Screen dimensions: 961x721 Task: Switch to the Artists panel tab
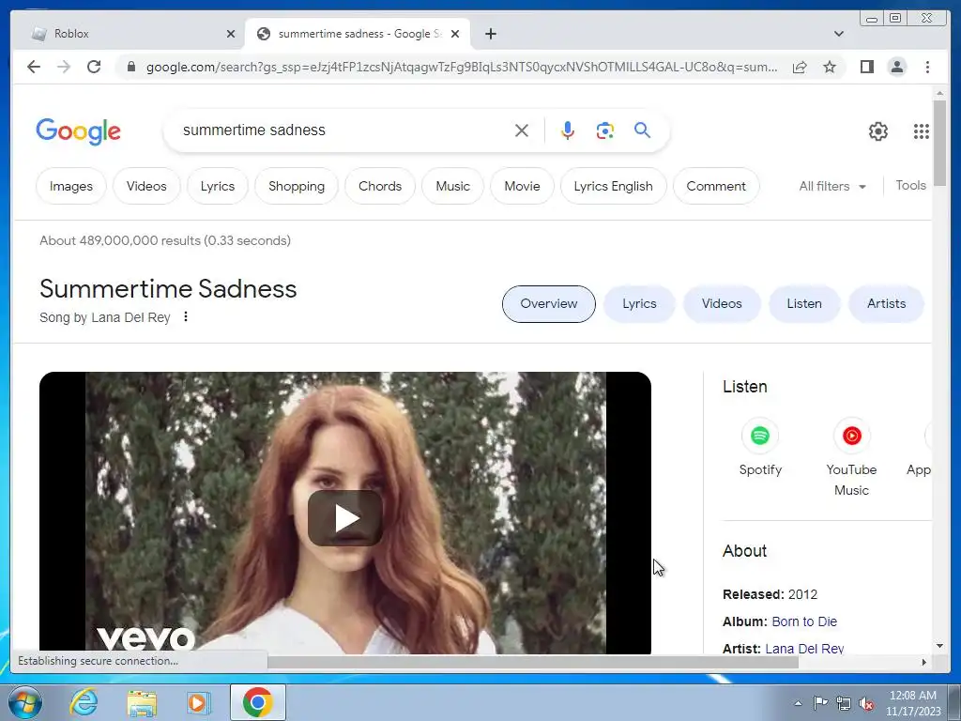886,304
